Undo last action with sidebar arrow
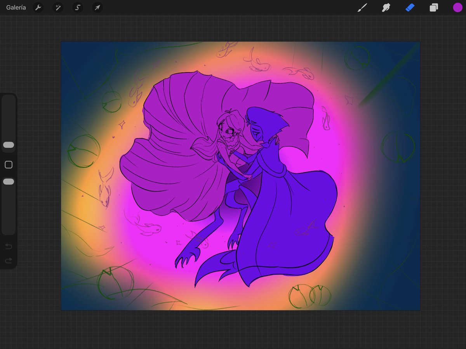Image resolution: width=466 pixels, height=349 pixels. point(9,246)
